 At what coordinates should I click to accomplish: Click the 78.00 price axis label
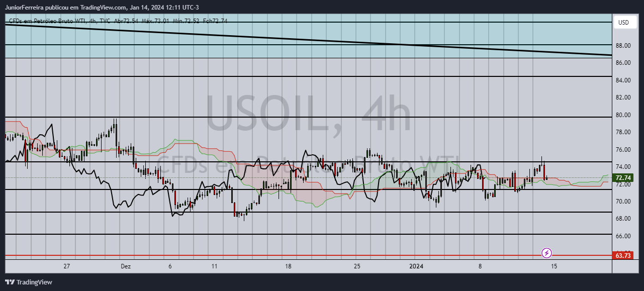623,132
